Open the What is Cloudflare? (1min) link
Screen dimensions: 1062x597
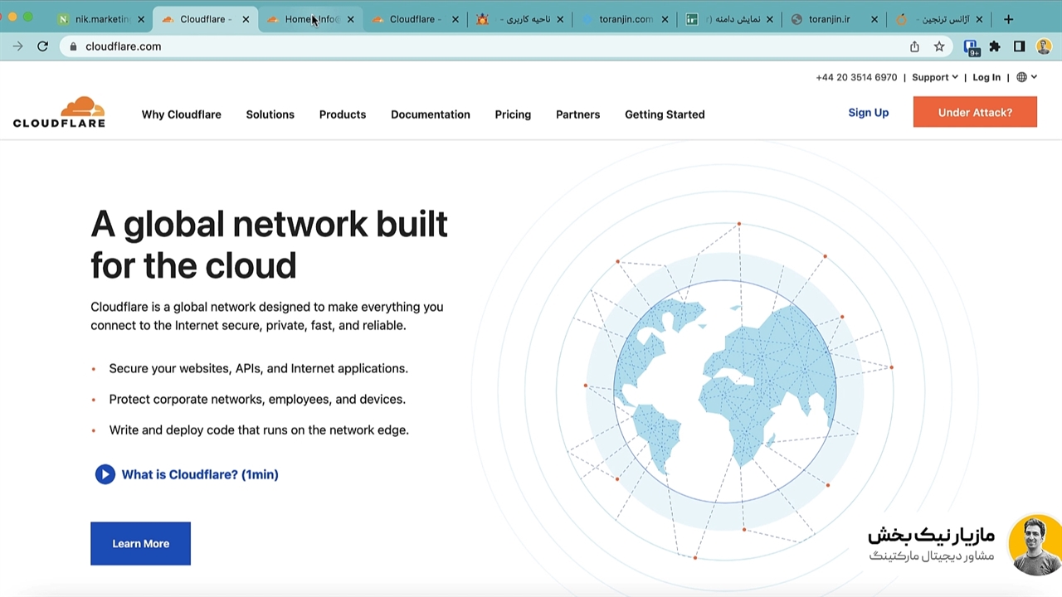tap(200, 474)
